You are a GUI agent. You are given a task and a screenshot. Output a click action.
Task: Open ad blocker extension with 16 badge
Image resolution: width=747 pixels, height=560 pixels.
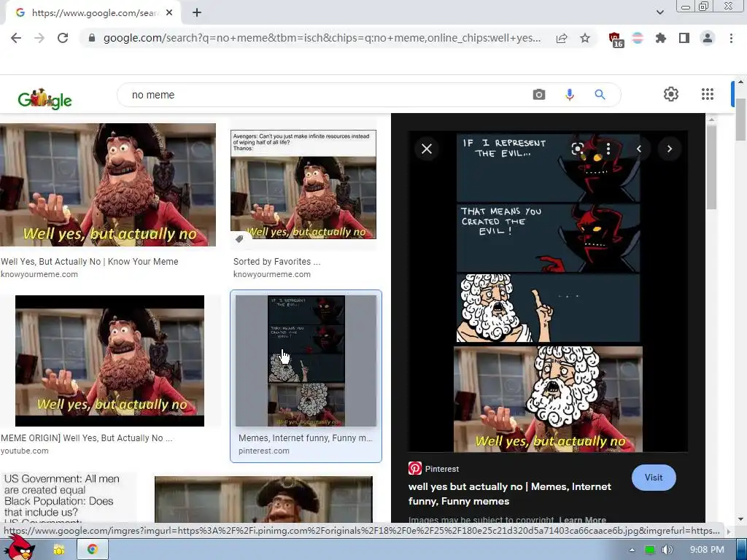click(616, 39)
